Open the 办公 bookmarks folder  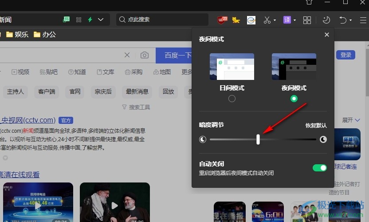click(x=45, y=34)
